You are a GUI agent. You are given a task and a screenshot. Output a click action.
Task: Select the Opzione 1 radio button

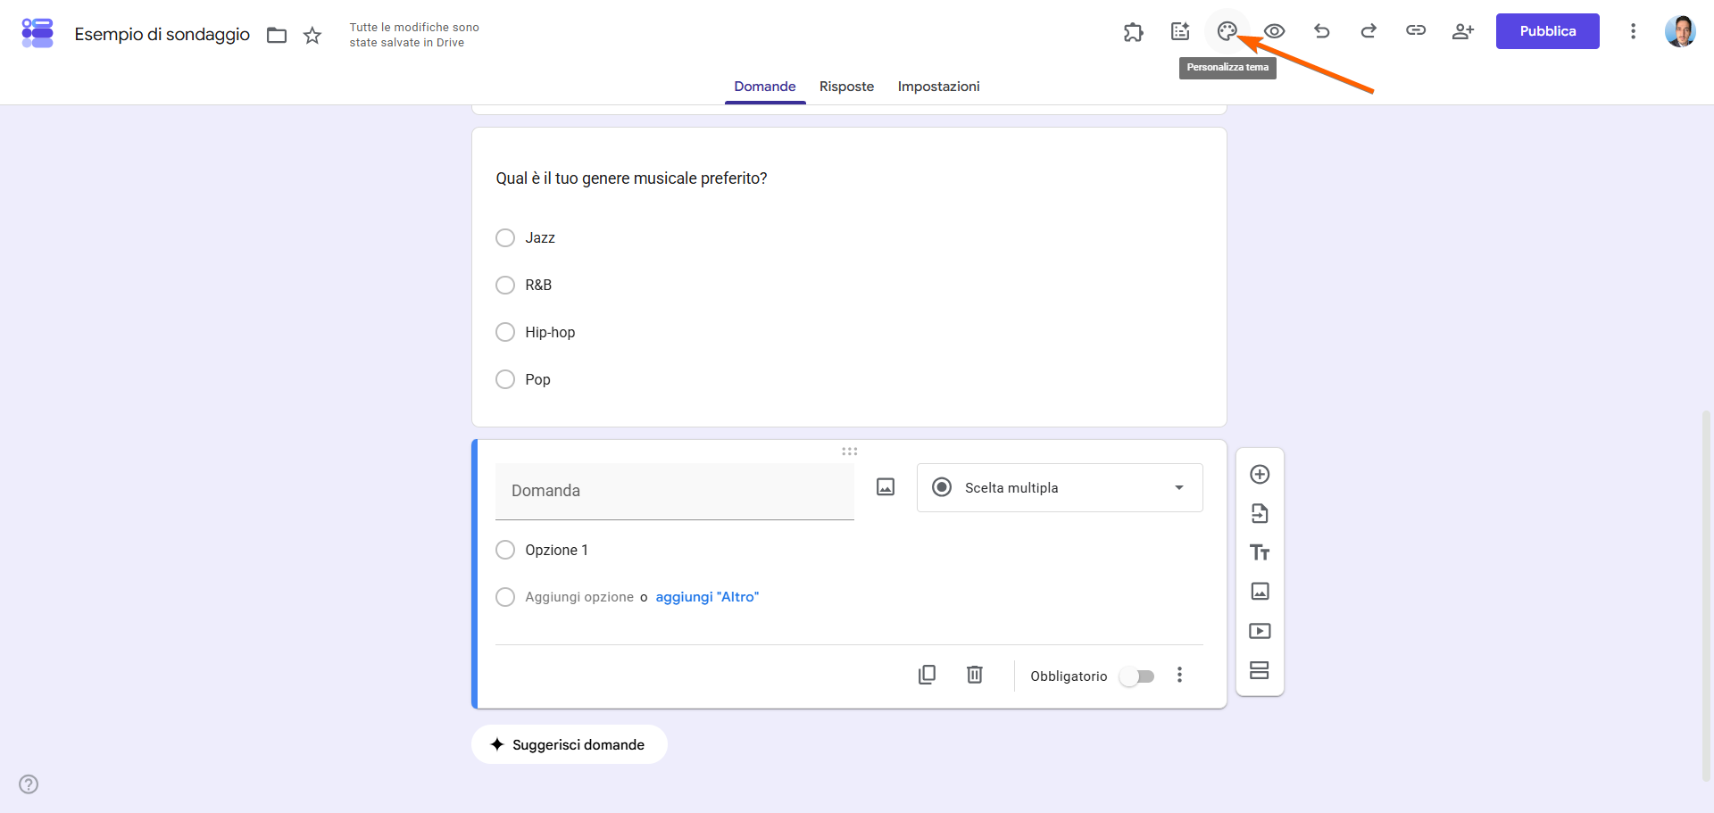[505, 550]
